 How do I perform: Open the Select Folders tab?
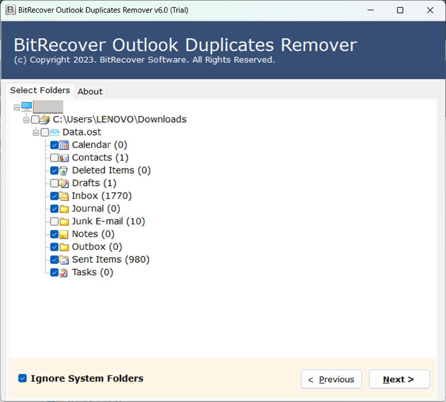[40, 90]
